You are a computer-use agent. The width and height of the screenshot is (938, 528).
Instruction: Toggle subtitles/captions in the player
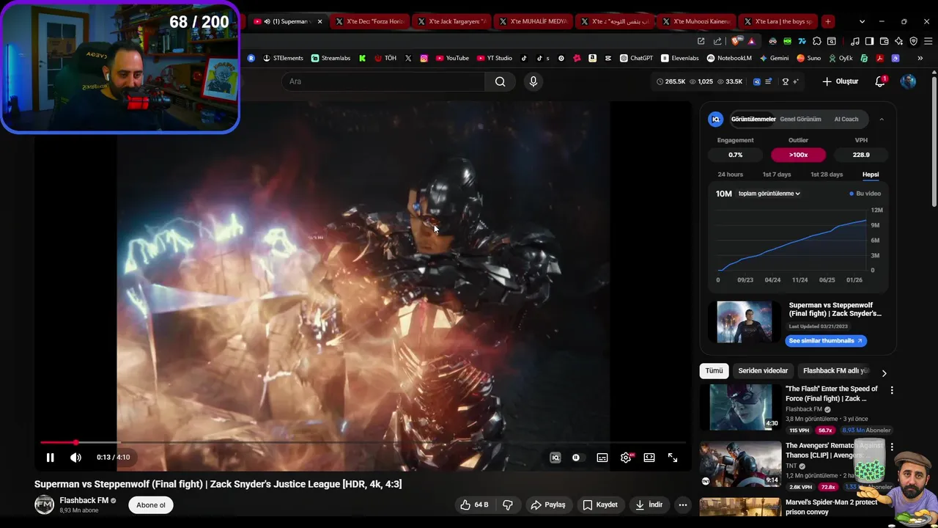click(x=602, y=458)
